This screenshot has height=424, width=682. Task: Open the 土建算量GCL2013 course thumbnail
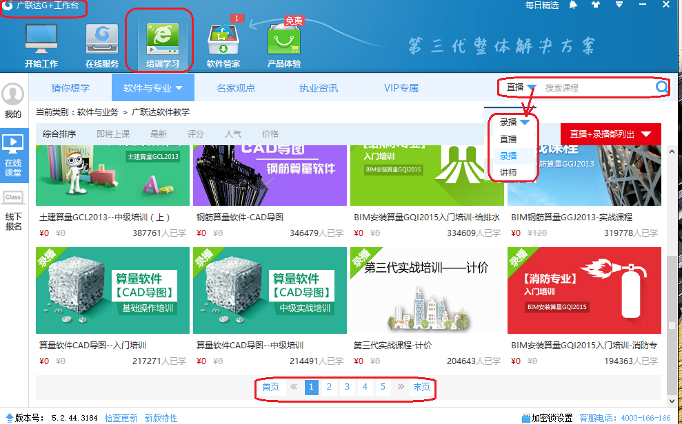(112, 176)
